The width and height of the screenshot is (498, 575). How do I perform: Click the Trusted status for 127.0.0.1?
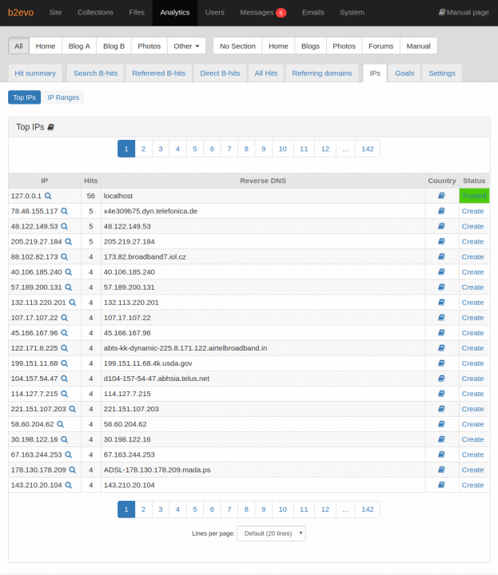click(474, 196)
